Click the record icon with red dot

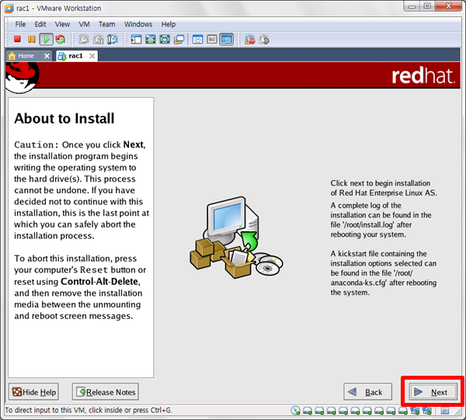[249, 40]
